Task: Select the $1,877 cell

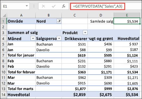Action: [x=75, y=89]
